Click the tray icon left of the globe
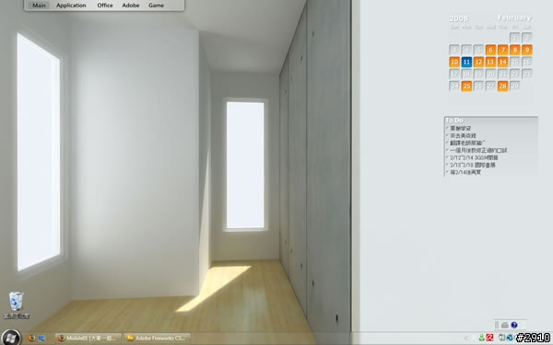The width and height of the screenshot is (553, 345). [502, 338]
